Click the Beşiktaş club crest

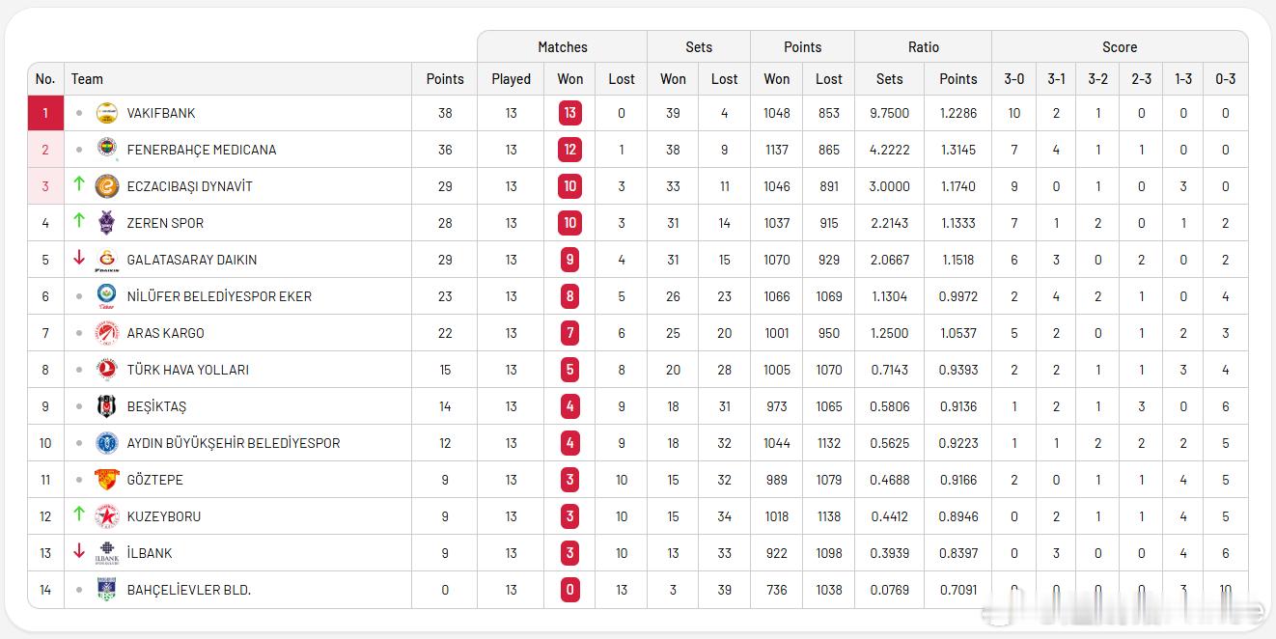coord(107,406)
